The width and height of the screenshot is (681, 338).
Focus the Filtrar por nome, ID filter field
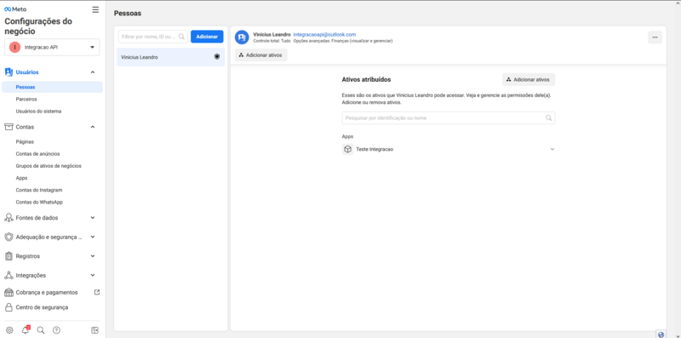[x=153, y=37]
